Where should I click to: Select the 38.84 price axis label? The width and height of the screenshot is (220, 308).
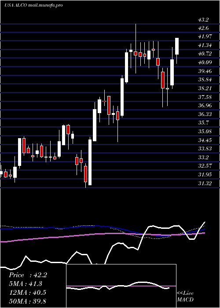pyautogui.click(x=205, y=80)
